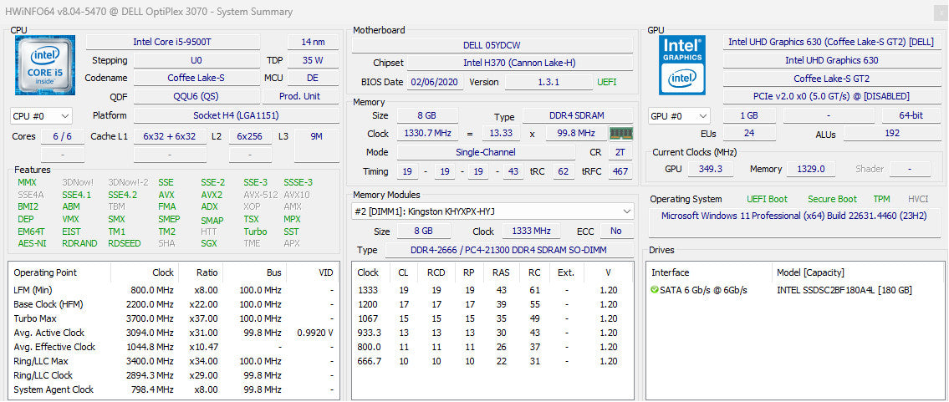The width and height of the screenshot is (949, 402).
Task: Select the 1200 memory timing row
Action: (492, 304)
